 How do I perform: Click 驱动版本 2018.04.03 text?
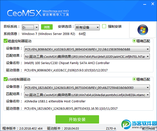[x=63, y=128]
